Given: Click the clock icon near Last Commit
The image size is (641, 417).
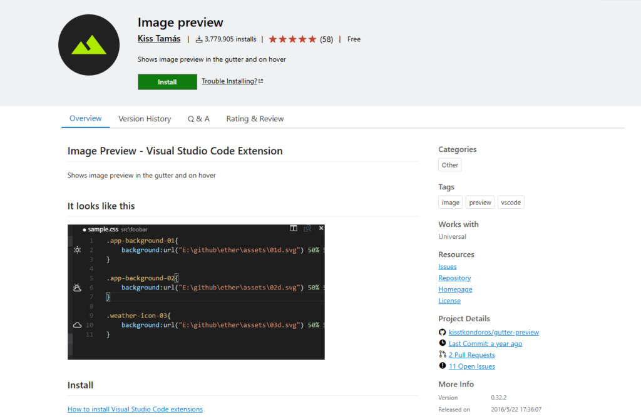Looking at the screenshot, I should (x=443, y=344).
